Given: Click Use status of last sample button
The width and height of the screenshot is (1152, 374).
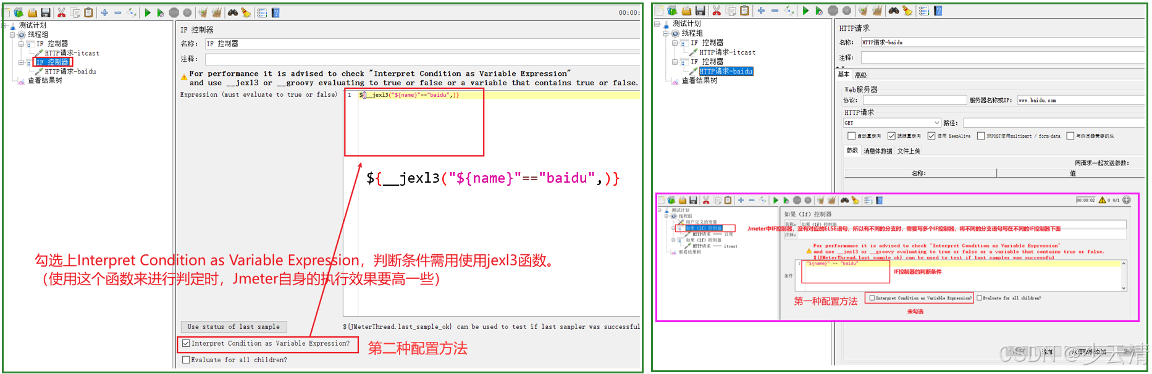Looking at the screenshot, I should pyautogui.click(x=233, y=327).
